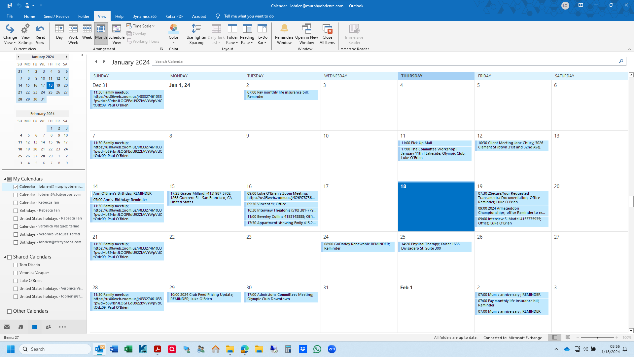This screenshot has height=357, width=634.
Task: Open the Dynamics 365 tab
Action: [x=144, y=16]
